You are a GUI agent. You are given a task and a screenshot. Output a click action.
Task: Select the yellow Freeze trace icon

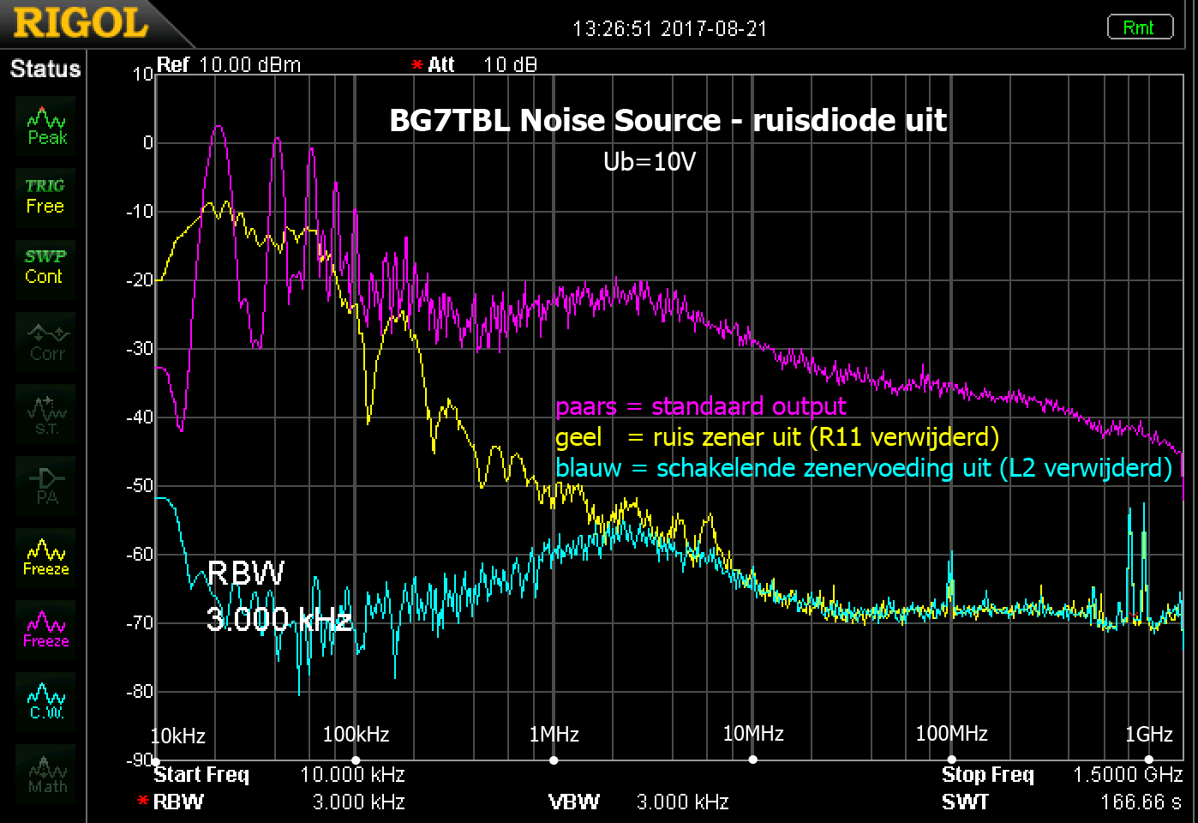pos(46,558)
